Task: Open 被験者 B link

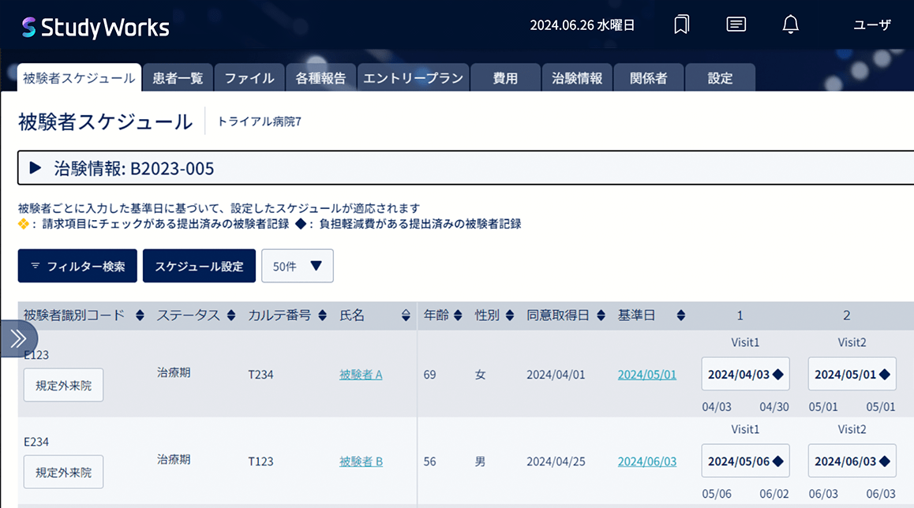Action: 361,461
